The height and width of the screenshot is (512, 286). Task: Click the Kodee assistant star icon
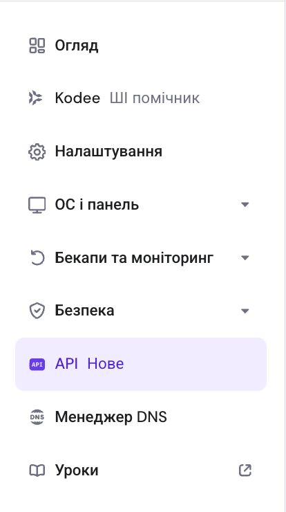[x=35, y=98]
